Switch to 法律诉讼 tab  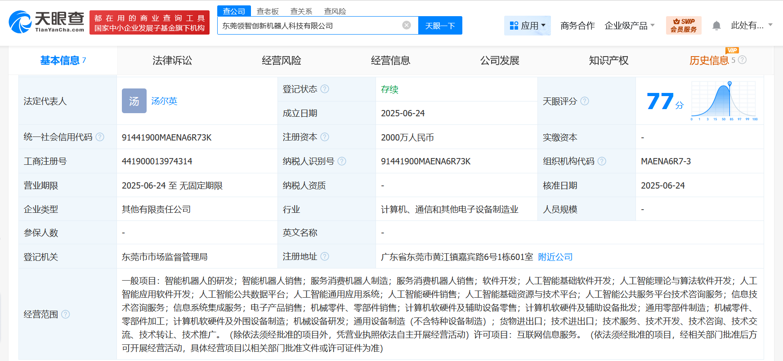coord(172,61)
